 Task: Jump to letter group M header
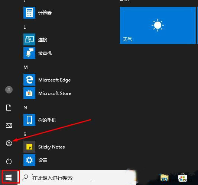pyautogui.click(x=26, y=67)
